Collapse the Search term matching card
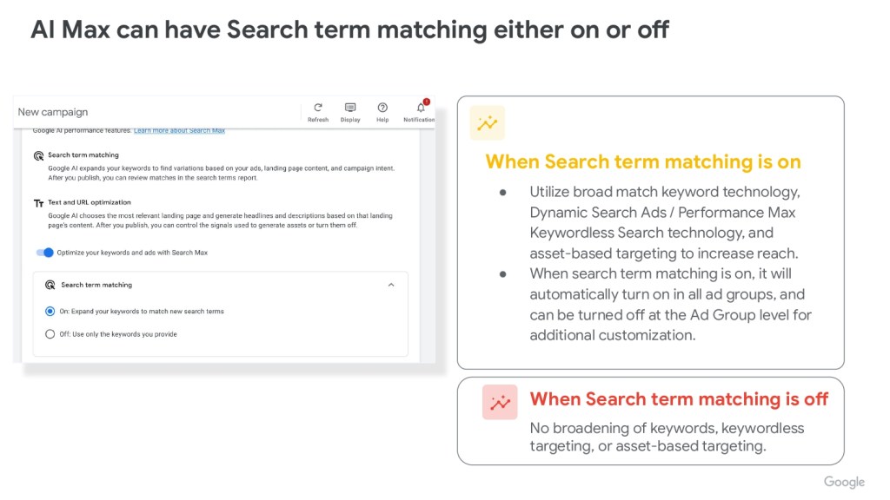The height and width of the screenshot is (500, 890). 391,285
